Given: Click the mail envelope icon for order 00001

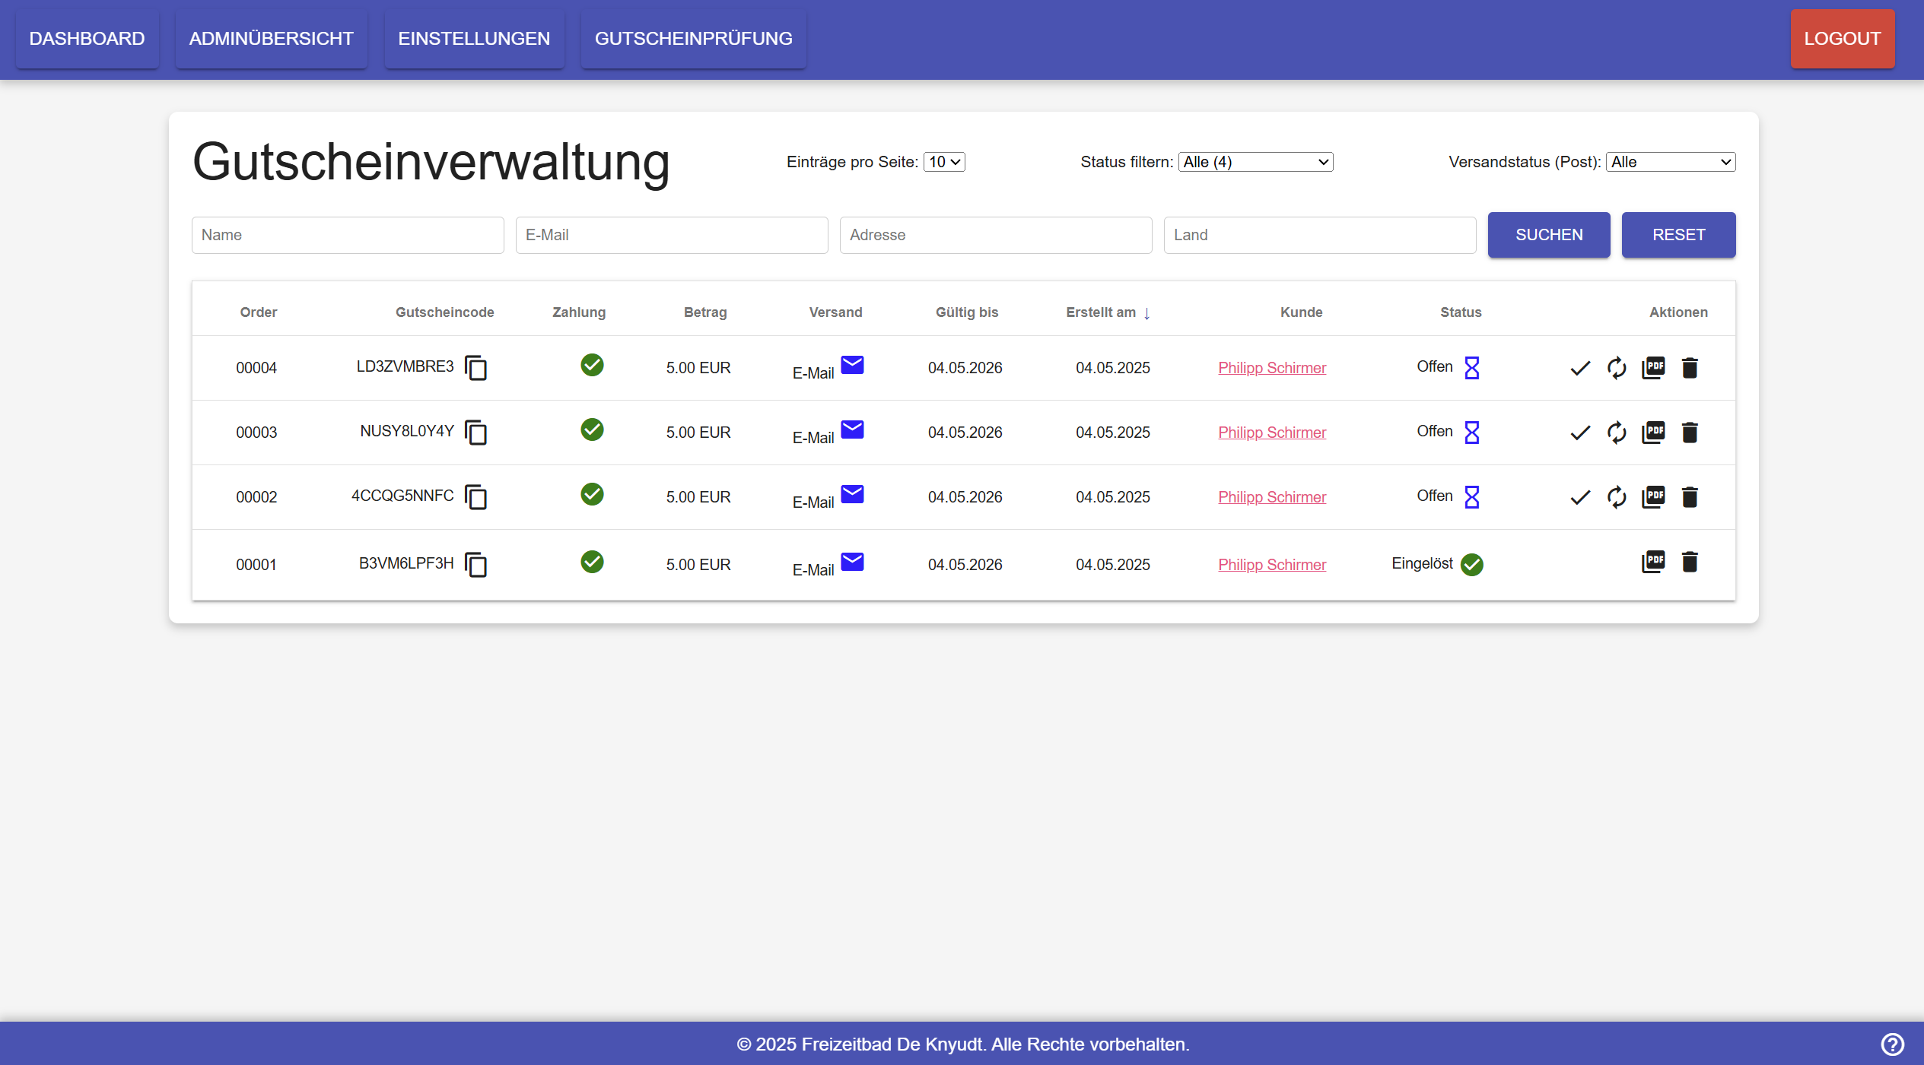Looking at the screenshot, I should [x=852, y=562].
